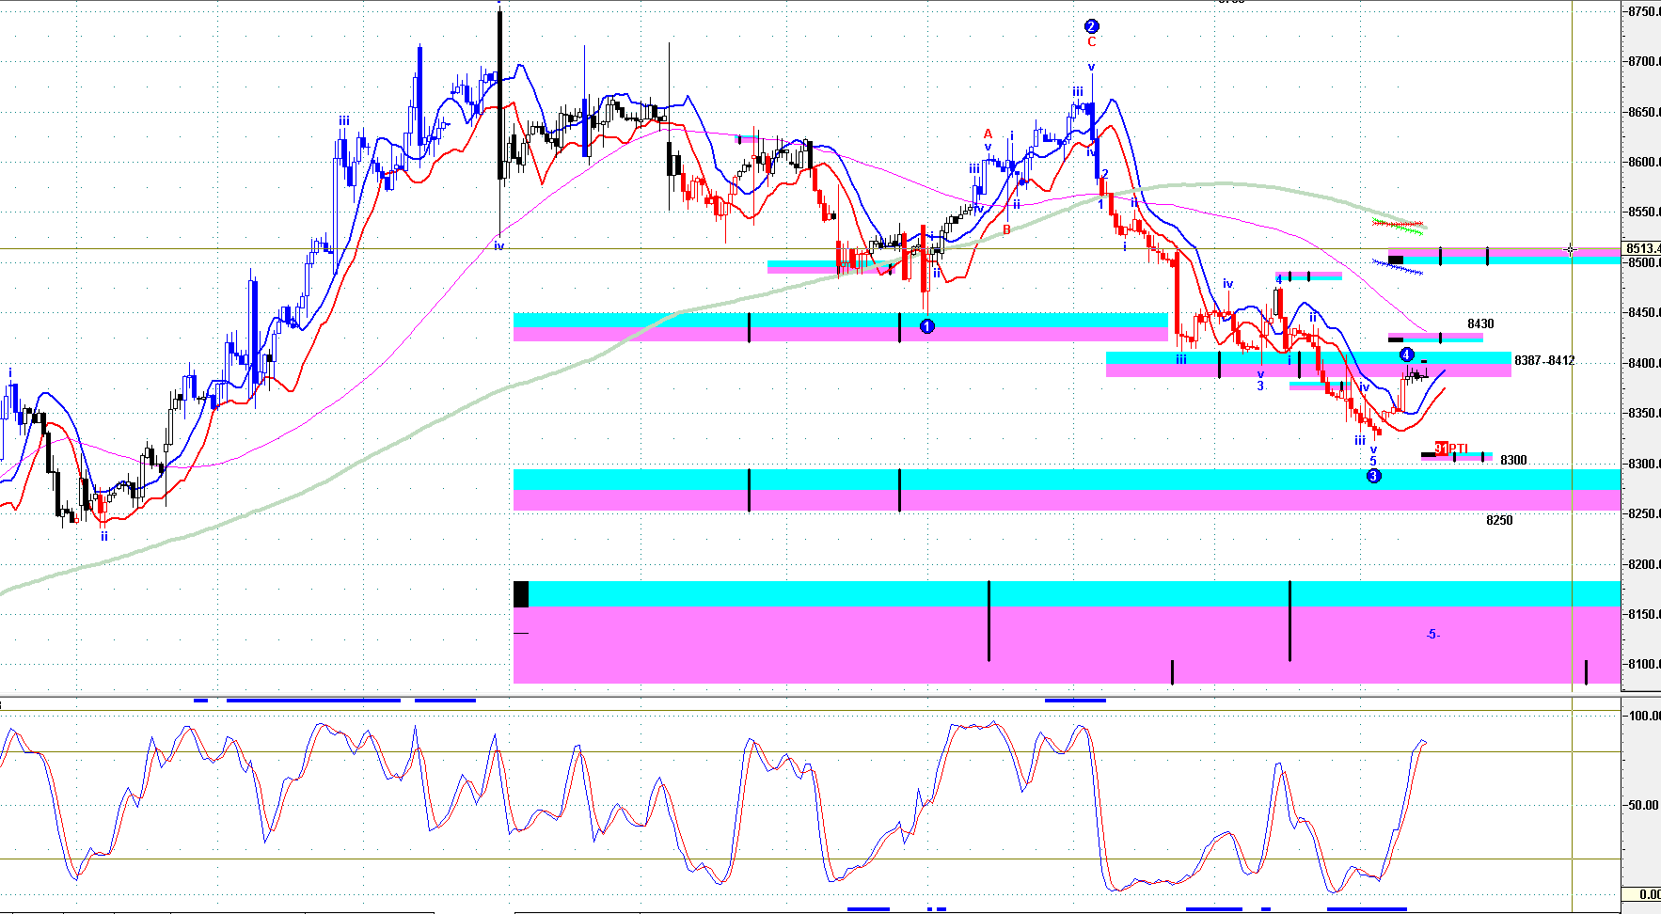1661x914 pixels.
Task: Click 100.00 on the oscillator axis
Action: (x=1644, y=716)
